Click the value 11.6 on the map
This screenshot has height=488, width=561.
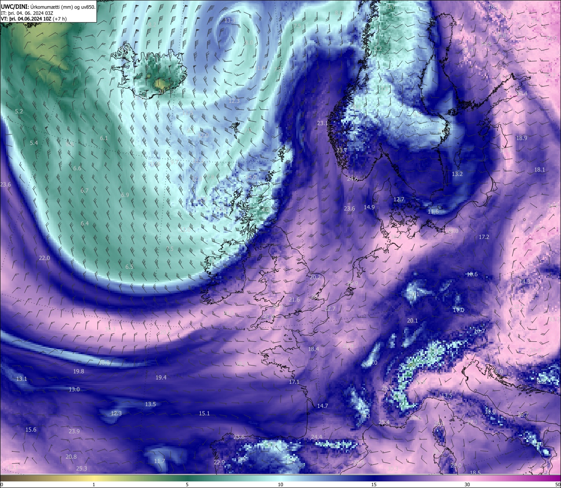pyautogui.click(x=433, y=211)
